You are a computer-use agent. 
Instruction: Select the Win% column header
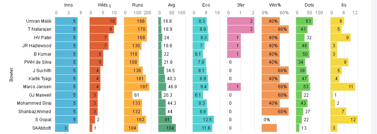275,5
